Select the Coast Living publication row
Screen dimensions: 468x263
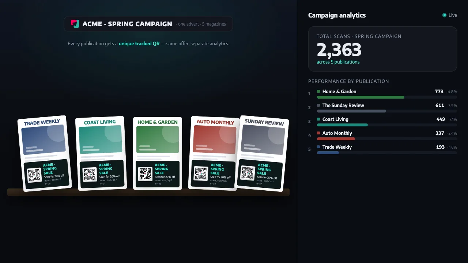point(382,122)
